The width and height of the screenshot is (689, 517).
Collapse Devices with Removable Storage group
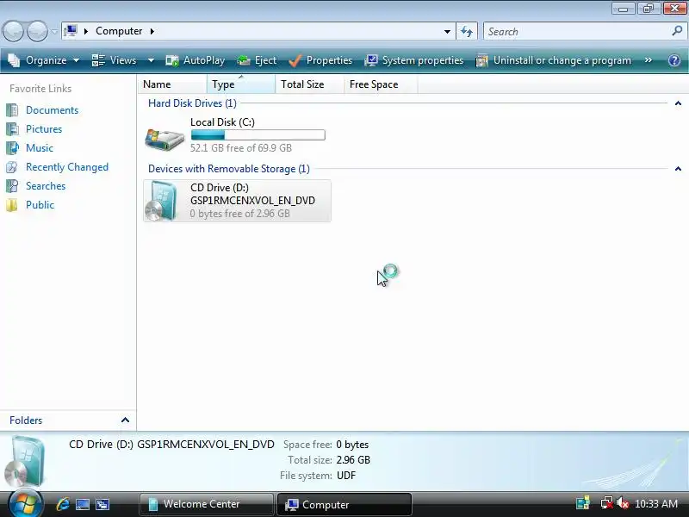tap(678, 169)
